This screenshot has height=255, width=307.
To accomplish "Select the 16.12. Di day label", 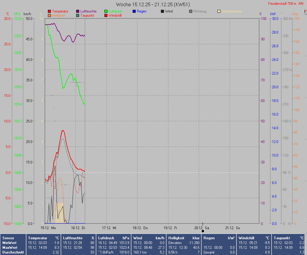I will coord(78,228).
